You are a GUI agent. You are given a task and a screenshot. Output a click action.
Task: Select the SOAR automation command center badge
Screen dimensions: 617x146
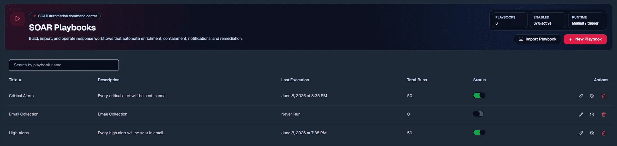[65, 16]
